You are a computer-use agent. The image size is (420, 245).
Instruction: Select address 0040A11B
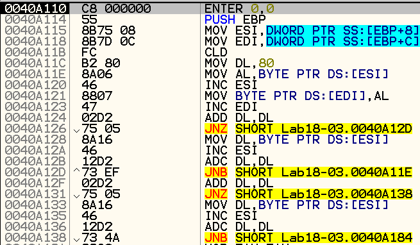coord(35,52)
